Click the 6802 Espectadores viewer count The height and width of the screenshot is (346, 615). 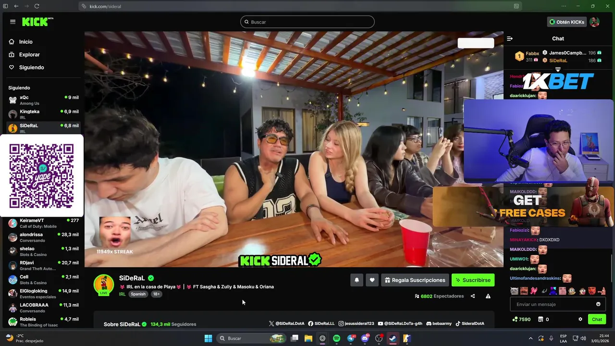(439, 296)
